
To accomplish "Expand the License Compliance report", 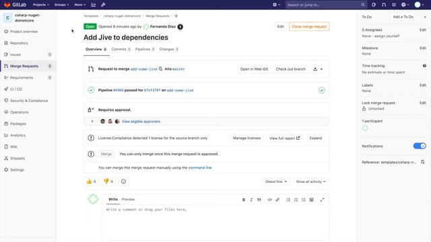I will pyautogui.click(x=316, y=138).
